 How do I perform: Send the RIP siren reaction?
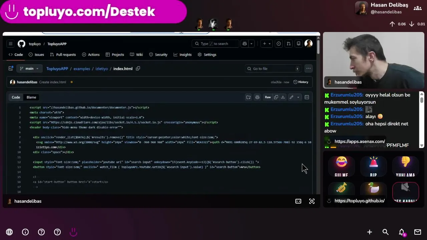(x=373, y=166)
